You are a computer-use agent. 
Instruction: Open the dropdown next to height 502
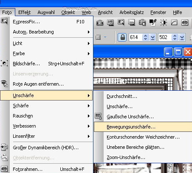182,37
